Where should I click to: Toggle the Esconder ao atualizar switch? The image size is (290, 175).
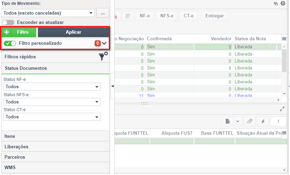point(8,23)
